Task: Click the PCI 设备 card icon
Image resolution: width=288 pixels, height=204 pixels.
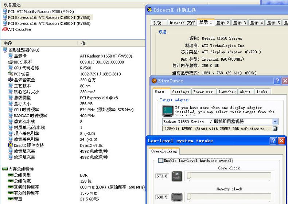Action: tap(11, 74)
